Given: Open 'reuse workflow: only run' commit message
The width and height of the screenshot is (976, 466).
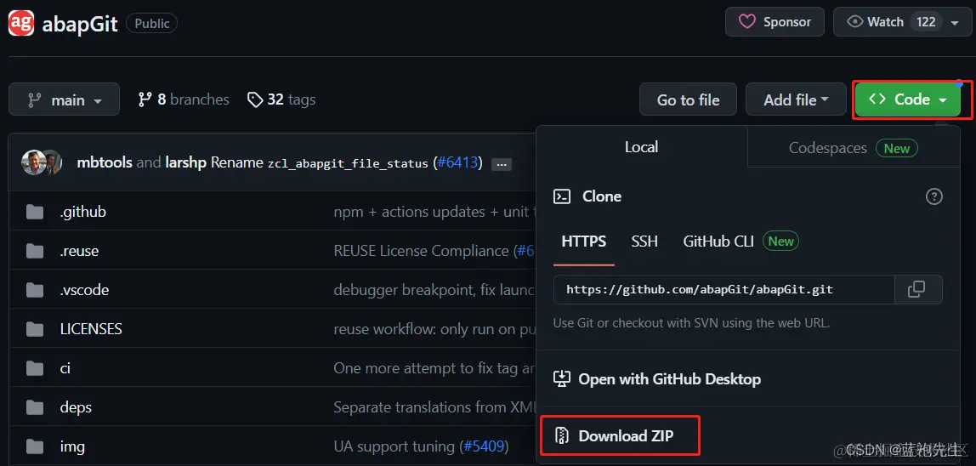Looking at the screenshot, I should pos(434,329).
